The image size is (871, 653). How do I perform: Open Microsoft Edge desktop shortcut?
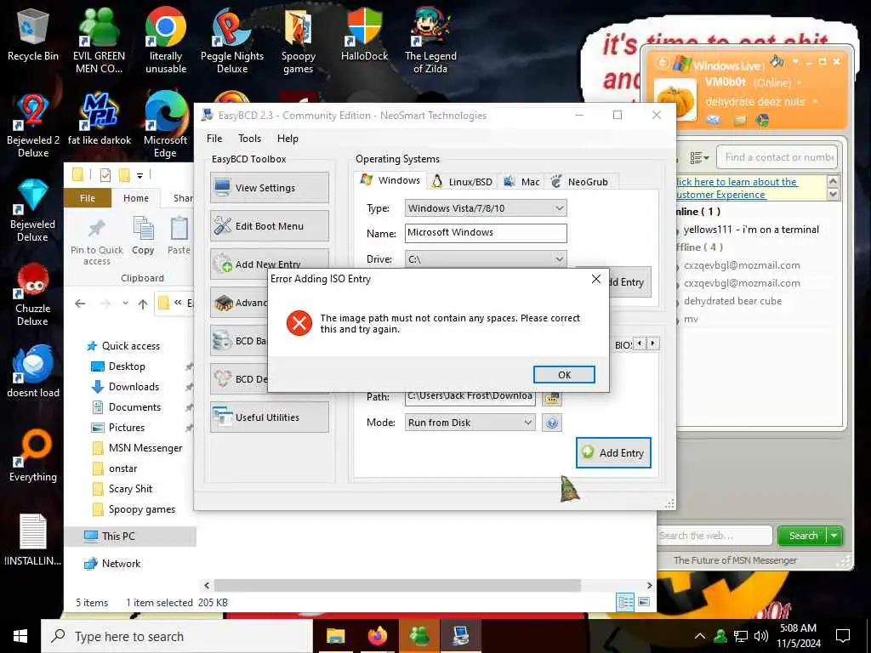click(x=166, y=125)
